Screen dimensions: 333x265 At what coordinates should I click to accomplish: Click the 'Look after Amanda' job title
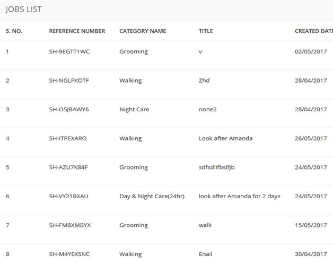click(x=225, y=138)
